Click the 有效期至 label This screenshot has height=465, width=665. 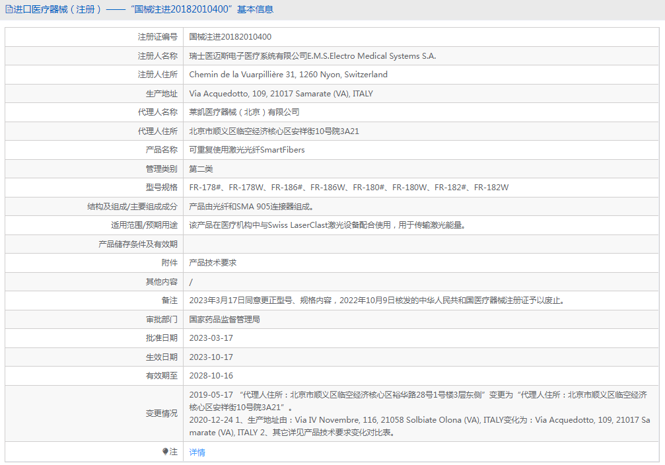pyautogui.click(x=162, y=376)
